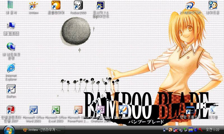The width and height of the screenshot is (224, 134).
Task: Open the DioPen shortcut
Action: (x=11, y=89)
